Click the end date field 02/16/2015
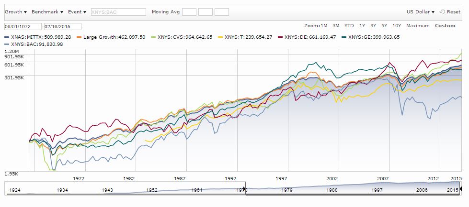 (x=62, y=26)
